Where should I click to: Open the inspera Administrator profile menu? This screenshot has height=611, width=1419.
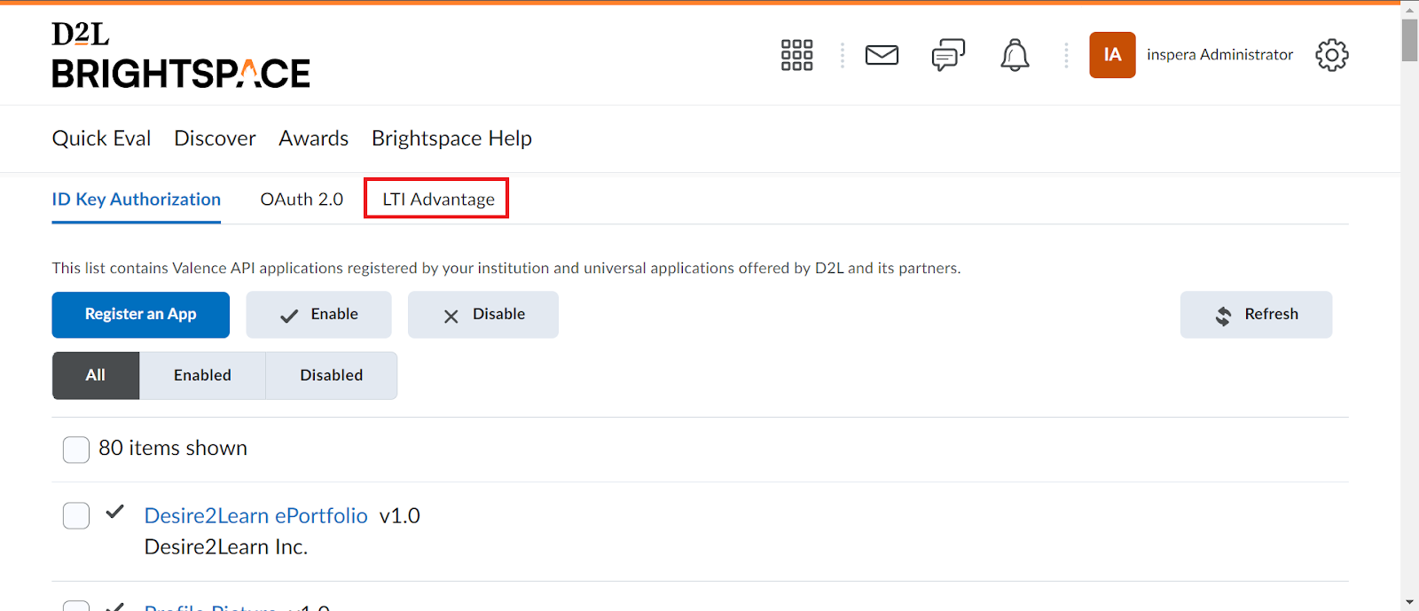pyautogui.click(x=1219, y=55)
